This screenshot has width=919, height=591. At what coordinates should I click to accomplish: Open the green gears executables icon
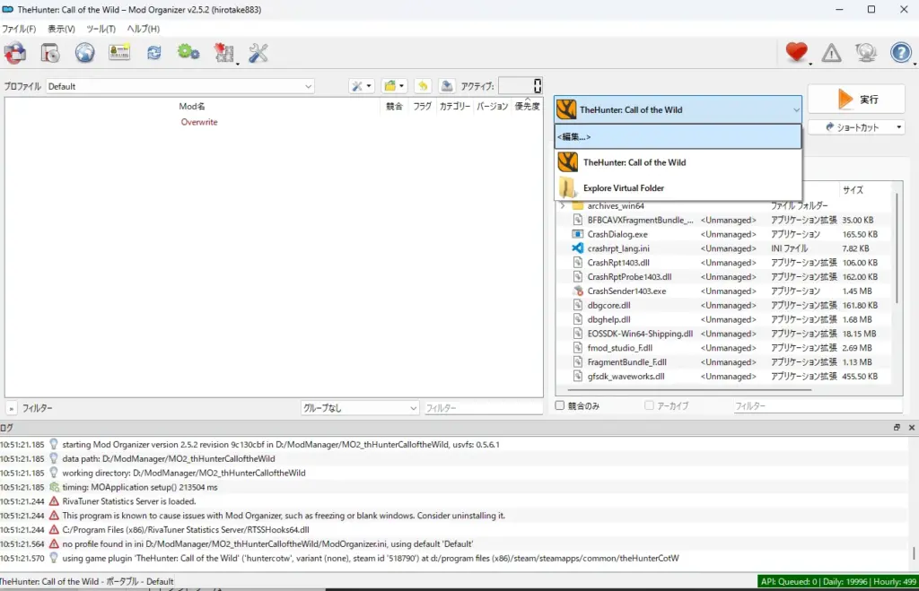(x=188, y=53)
